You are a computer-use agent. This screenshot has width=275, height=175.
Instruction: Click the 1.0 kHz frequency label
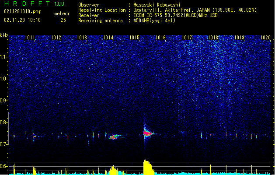pyautogui.click(x=4, y=79)
